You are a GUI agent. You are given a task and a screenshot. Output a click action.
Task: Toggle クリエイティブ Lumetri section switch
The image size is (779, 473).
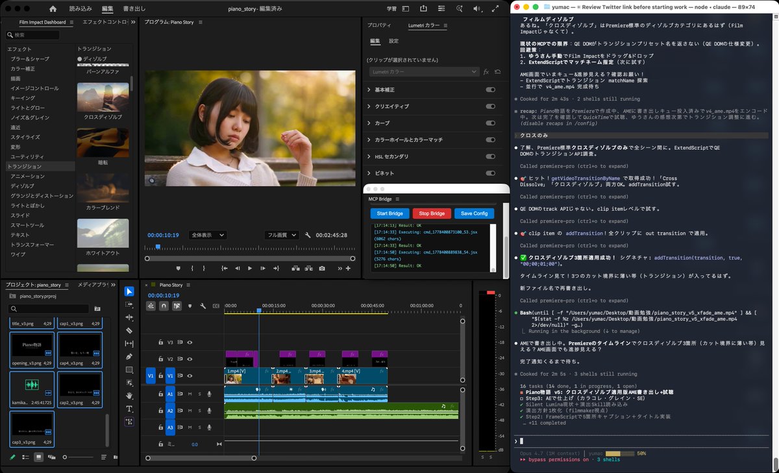pos(490,106)
